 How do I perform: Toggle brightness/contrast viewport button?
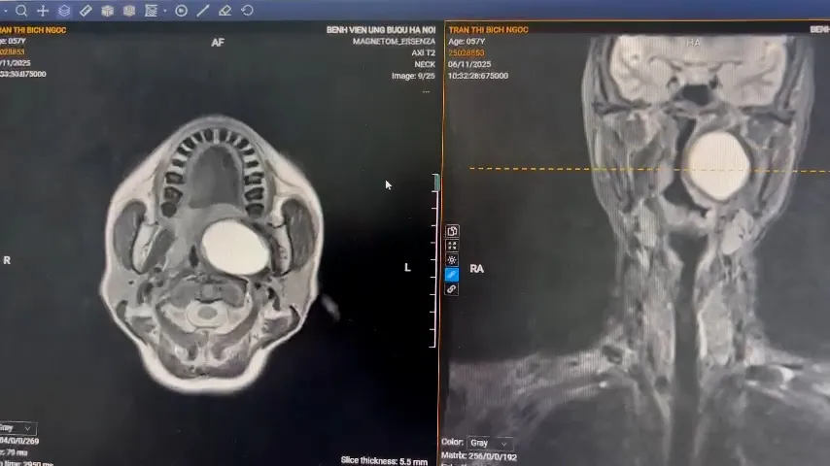tap(452, 260)
